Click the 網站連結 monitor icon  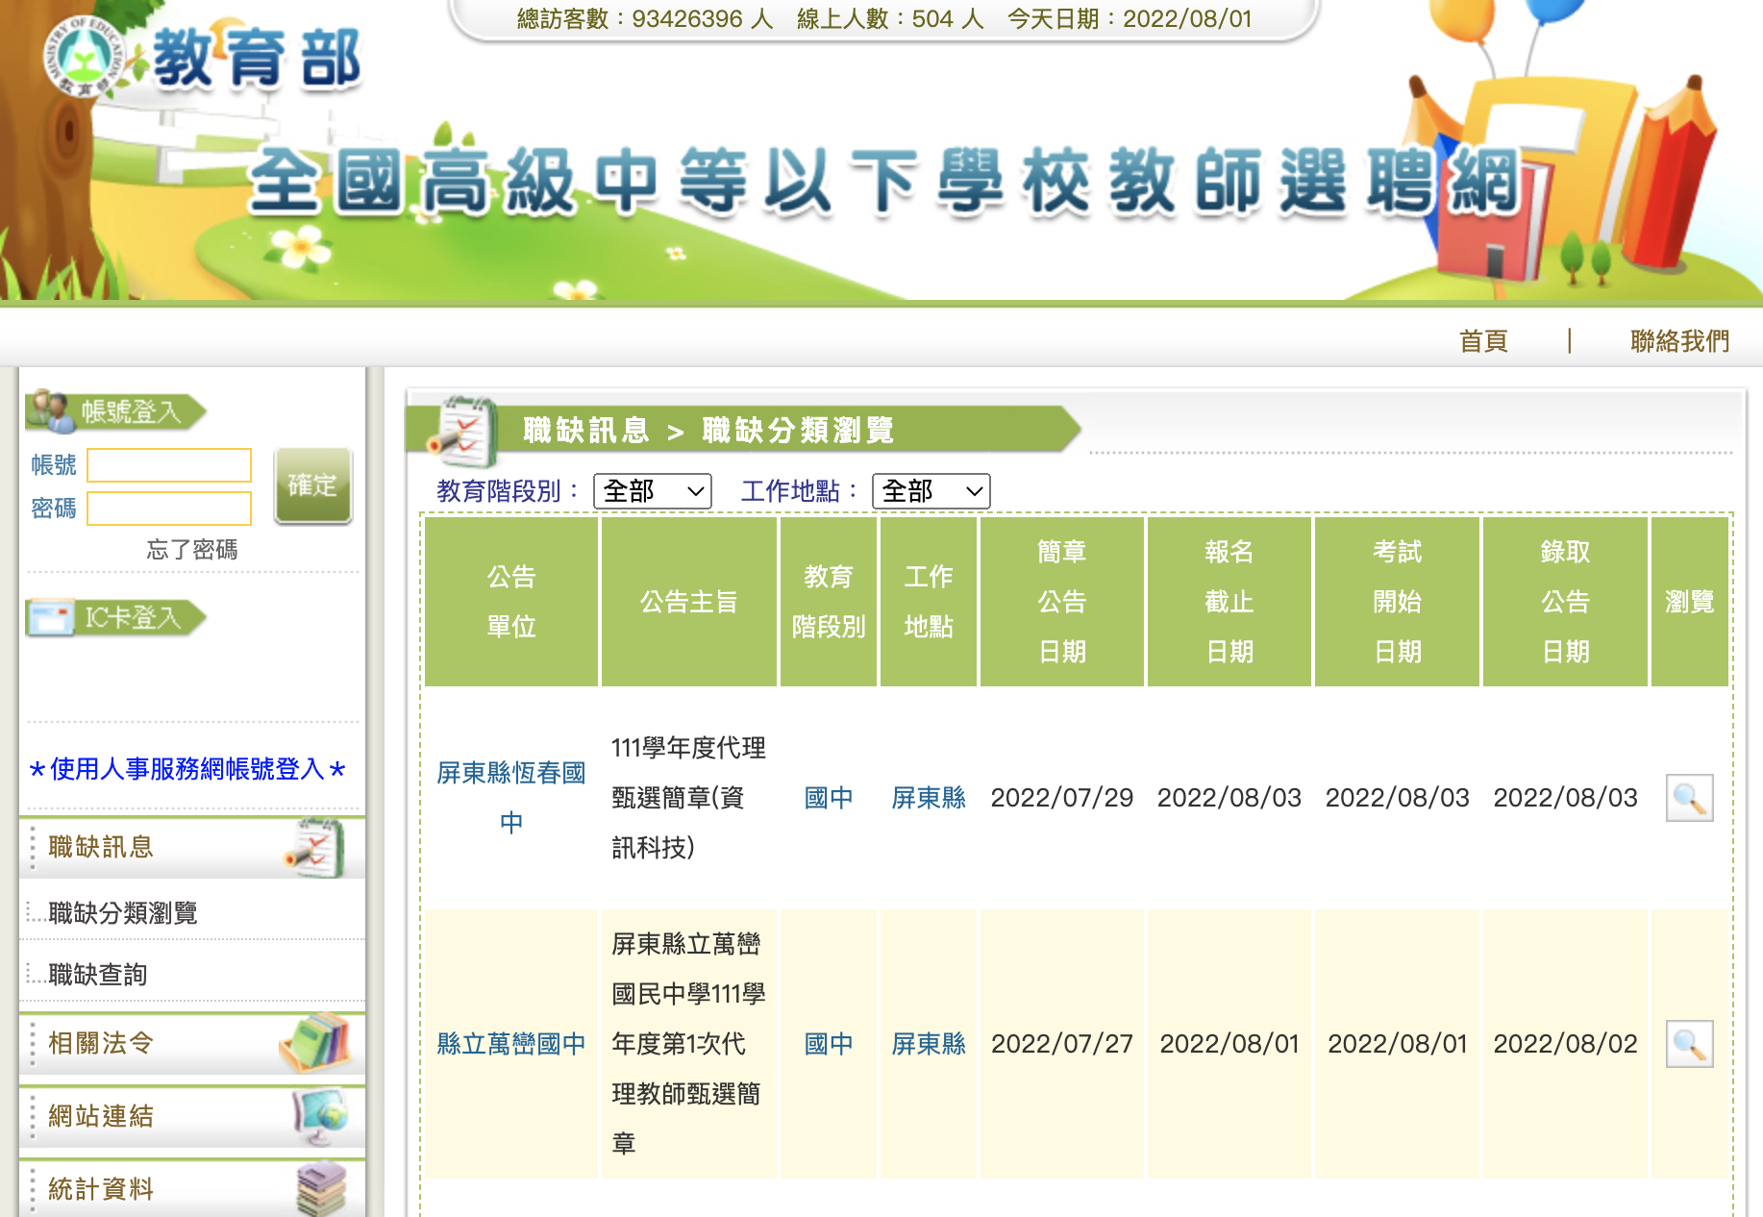pyautogui.click(x=321, y=1115)
